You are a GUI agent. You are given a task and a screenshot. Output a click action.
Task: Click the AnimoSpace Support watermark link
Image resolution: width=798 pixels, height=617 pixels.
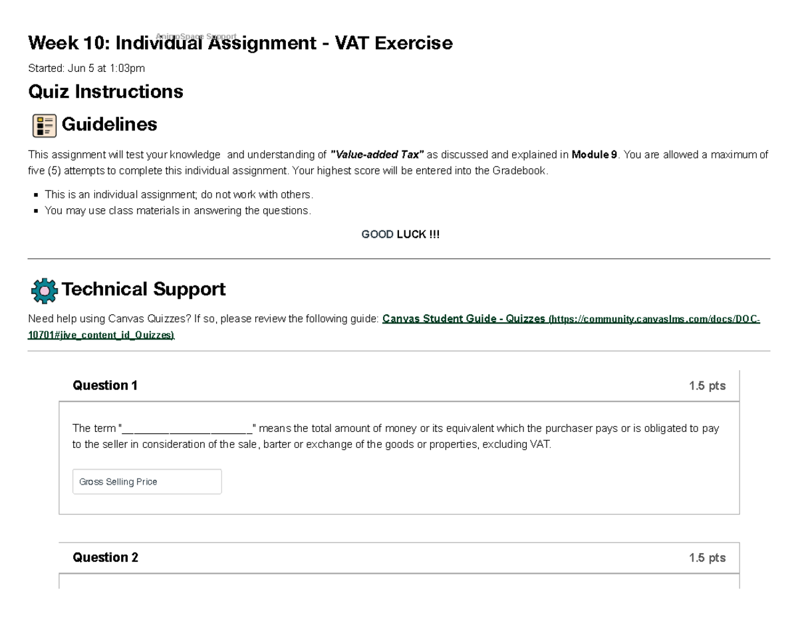tap(195, 37)
